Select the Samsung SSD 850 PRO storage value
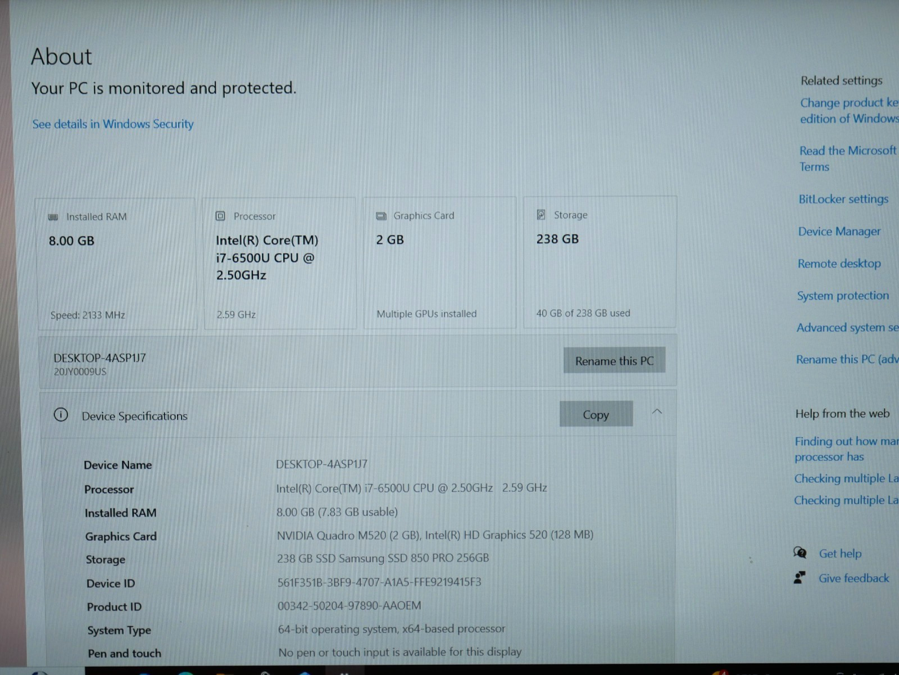Image resolution: width=899 pixels, height=675 pixels. click(383, 558)
